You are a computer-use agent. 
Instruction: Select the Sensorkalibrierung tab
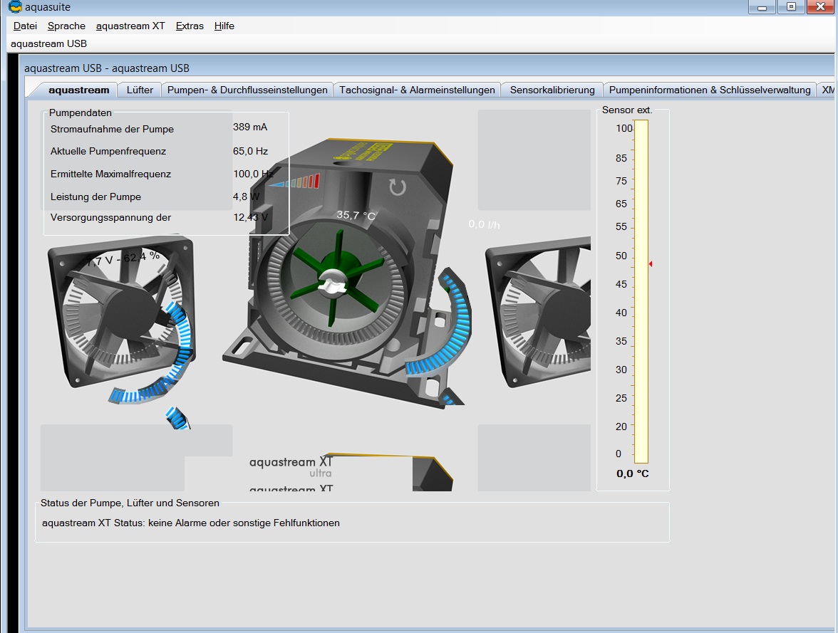(552, 90)
